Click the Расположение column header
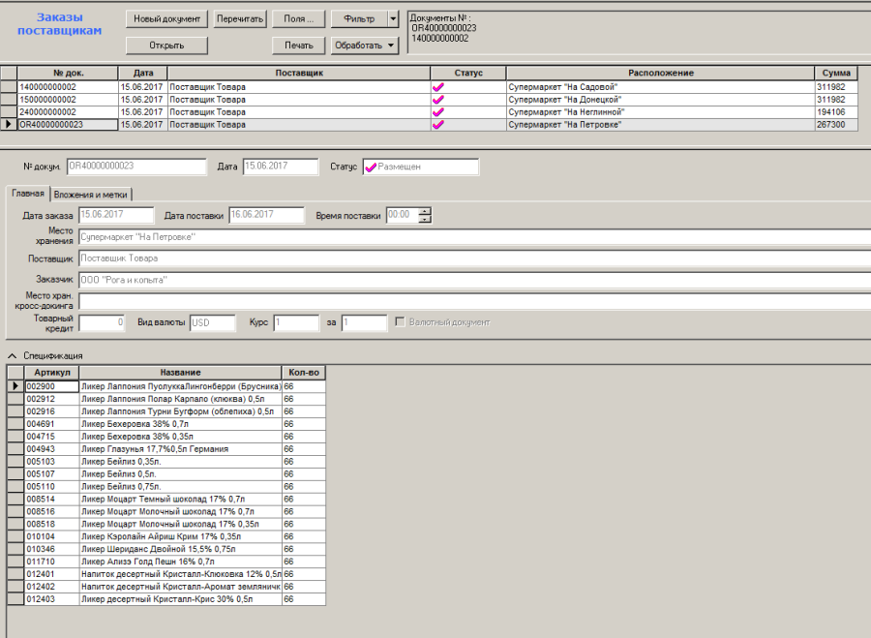The image size is (871, 638). tap(660, 73)
